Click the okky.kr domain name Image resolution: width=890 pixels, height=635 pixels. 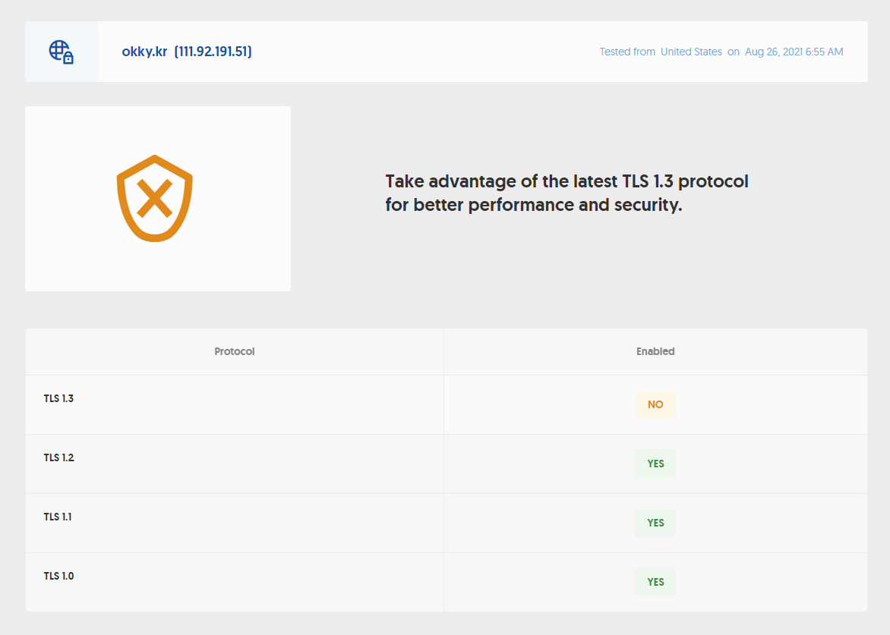[144, 52]
